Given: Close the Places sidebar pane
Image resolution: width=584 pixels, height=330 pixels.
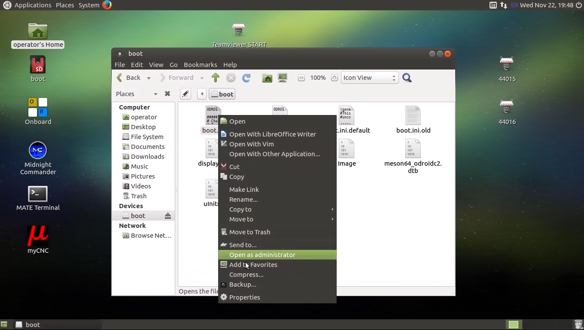Looking at the screenshot, I should 167,94.
